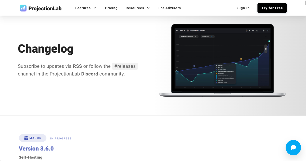306x161 pixels.
Task: Click three-dot chart options icon in preview
Action: (x=266, y=37)
